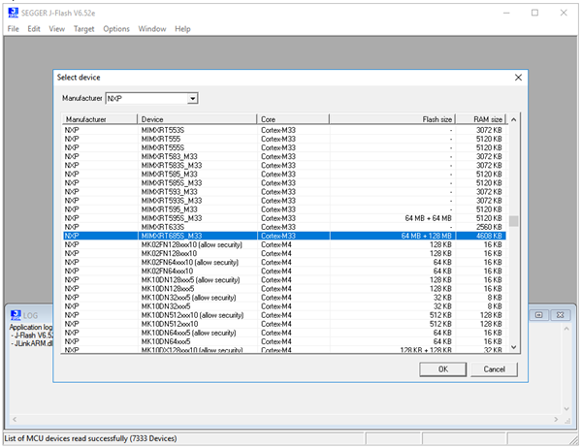Close the Select device dialog
The width and height of the screenshot is (582, 448).
point(518,78)
